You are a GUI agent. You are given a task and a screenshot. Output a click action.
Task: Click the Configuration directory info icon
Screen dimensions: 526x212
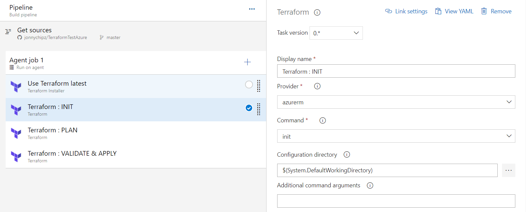click(x=347, y=155)
